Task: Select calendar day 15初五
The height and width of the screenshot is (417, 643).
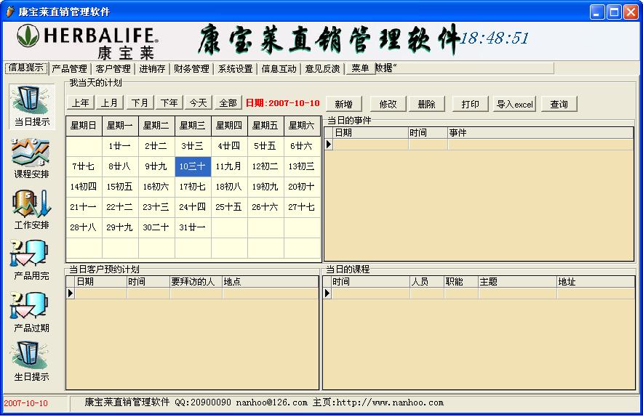Action: 120,187
